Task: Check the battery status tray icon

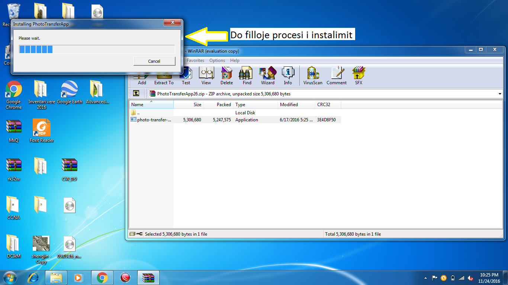Action: 453,278
